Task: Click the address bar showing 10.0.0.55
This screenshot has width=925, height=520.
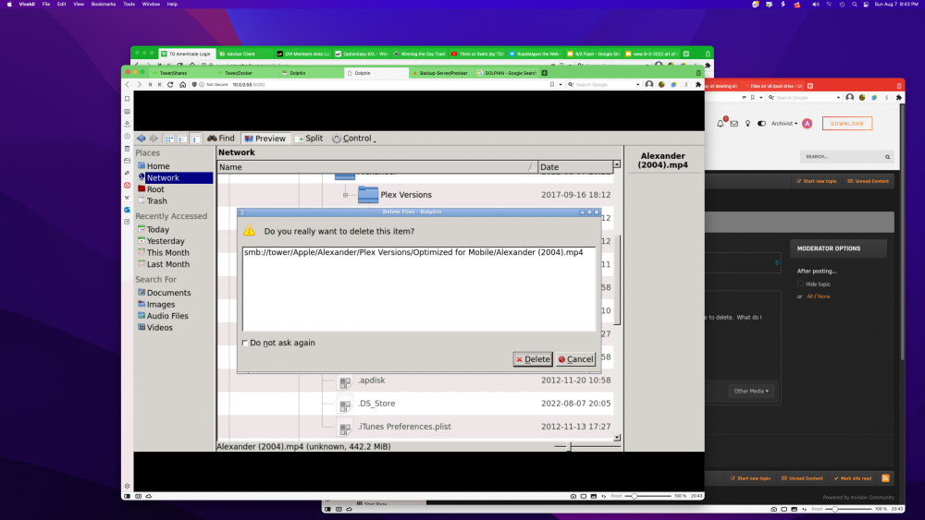Action: pyautogui.click(x=377, y=85)
